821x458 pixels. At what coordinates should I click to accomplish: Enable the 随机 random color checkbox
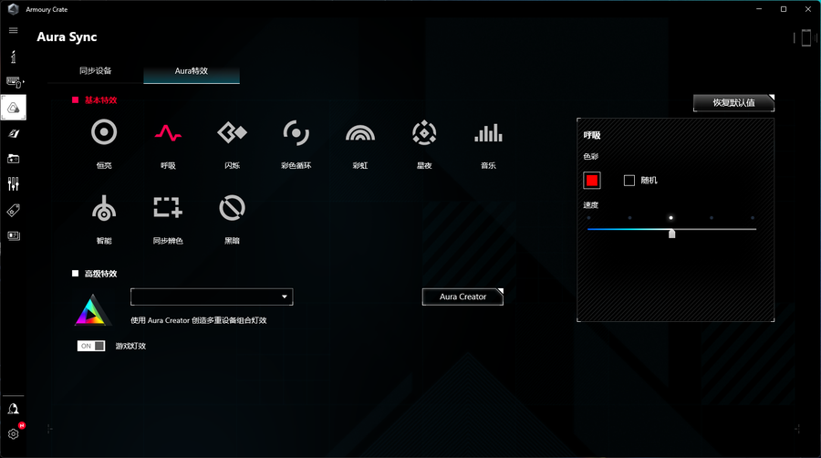point(629,181)
